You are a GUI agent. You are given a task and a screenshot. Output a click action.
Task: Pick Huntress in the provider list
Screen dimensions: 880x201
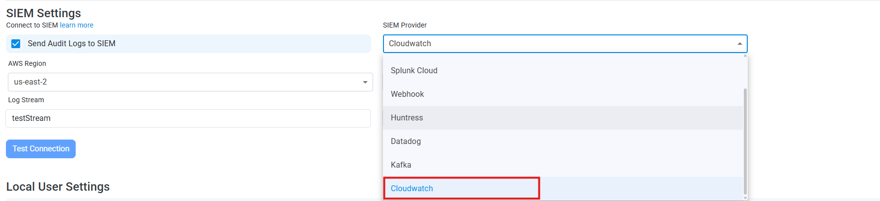pyautogui.click(x=563, y=118)
